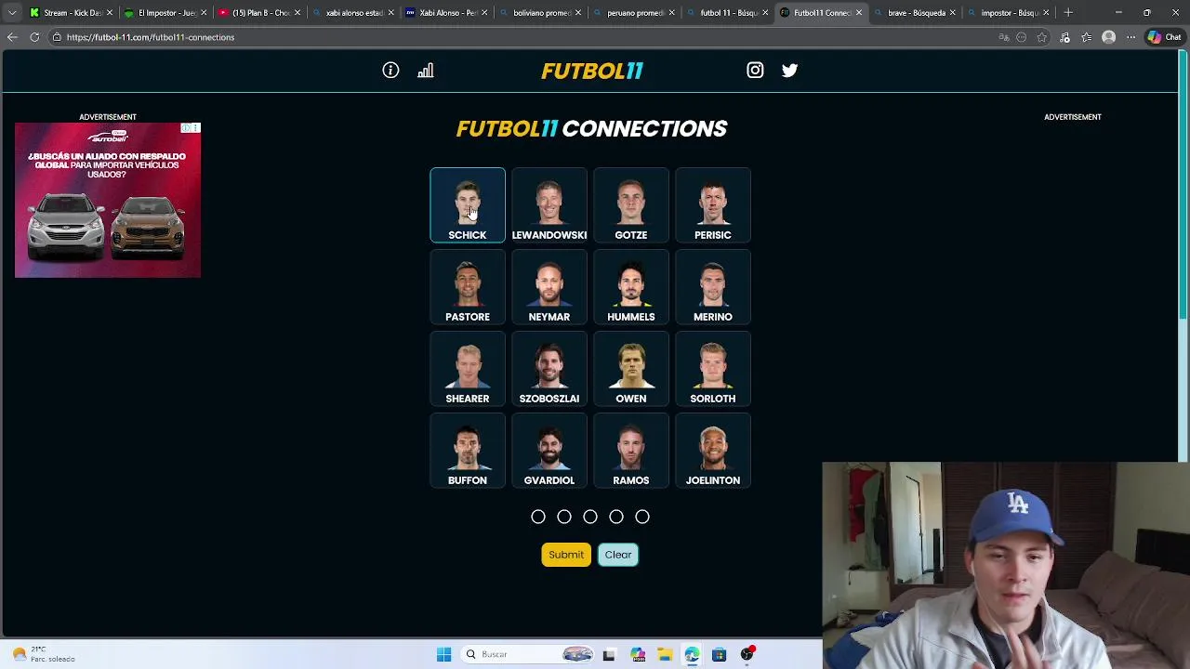Click the Autobell car advertisement
This screenshot has width=1190, height=669.
pos(108,200)
